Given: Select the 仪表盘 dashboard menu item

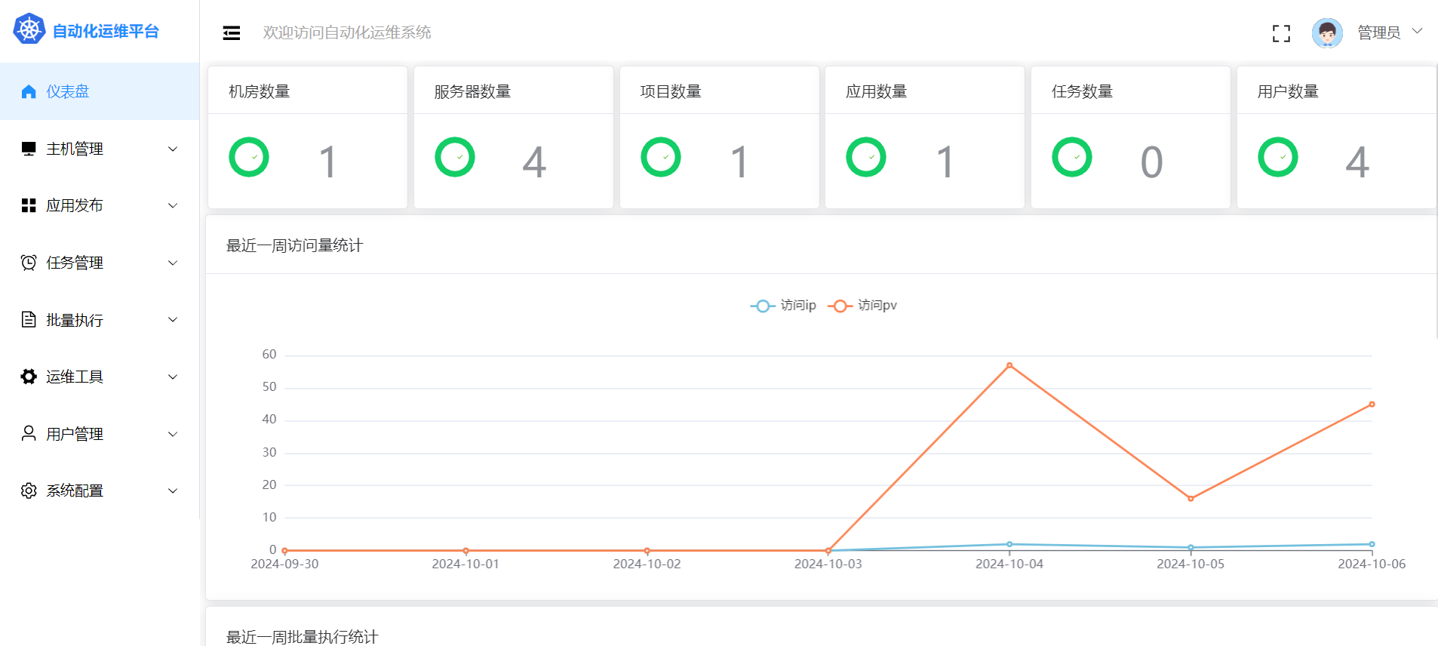Looking at the screenshot, I should [68, 91].
